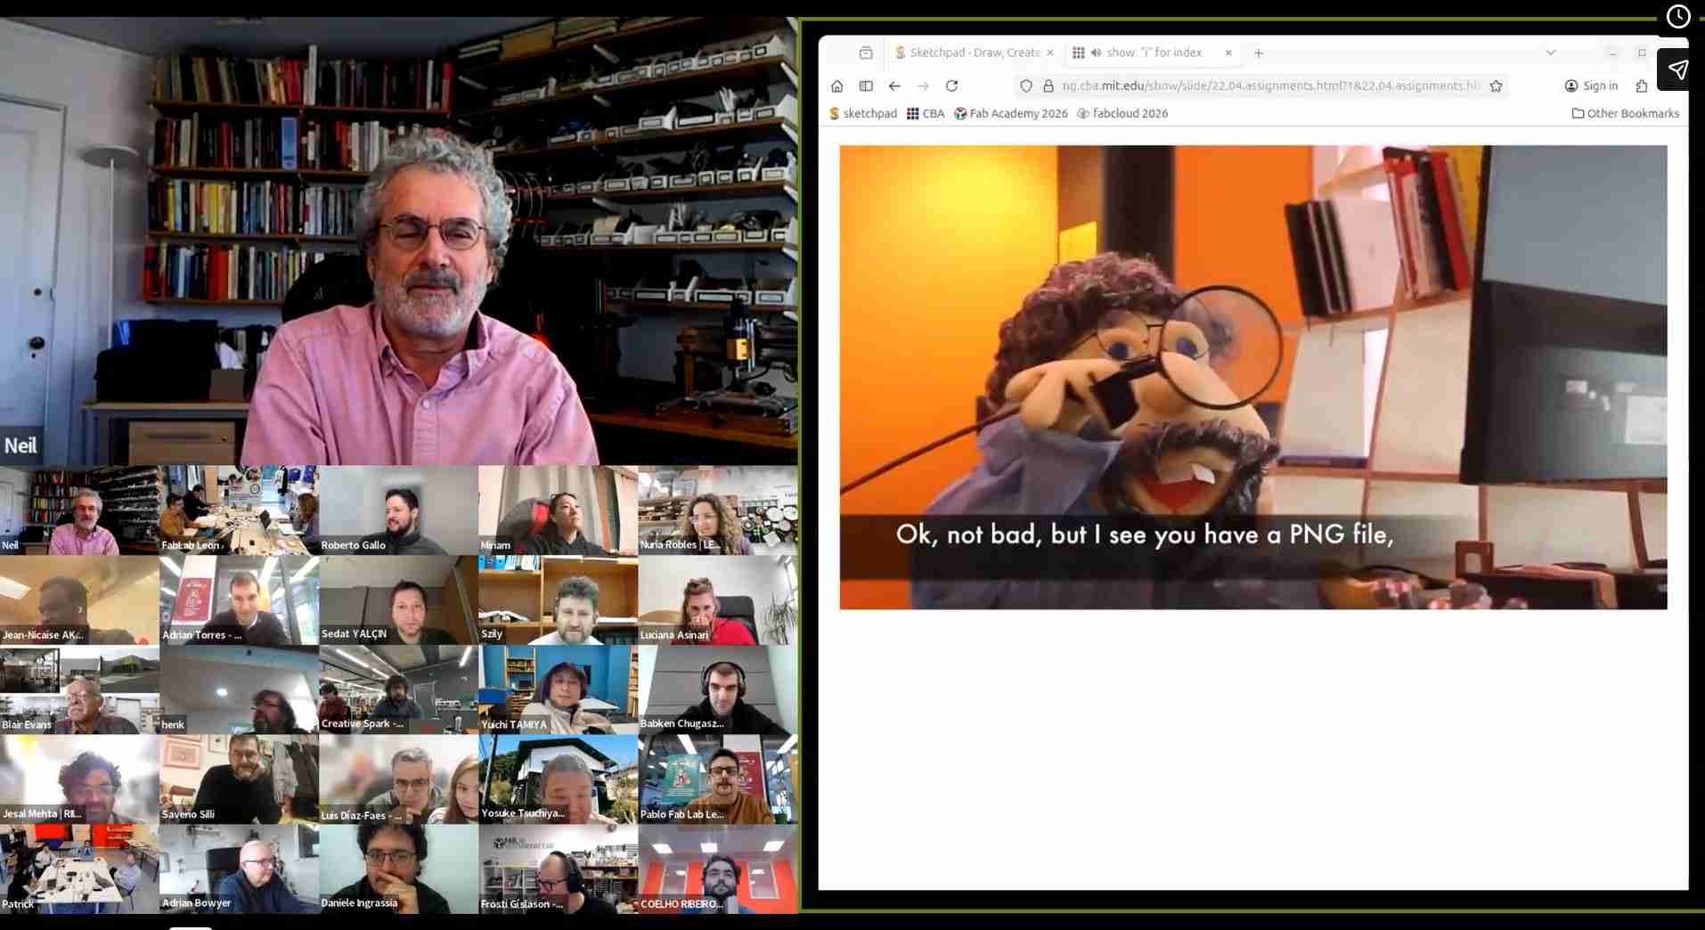The image size is (1705, 930).
Task: Open the Other Bookmarks folder
Action: click(x=1626, y=113)
